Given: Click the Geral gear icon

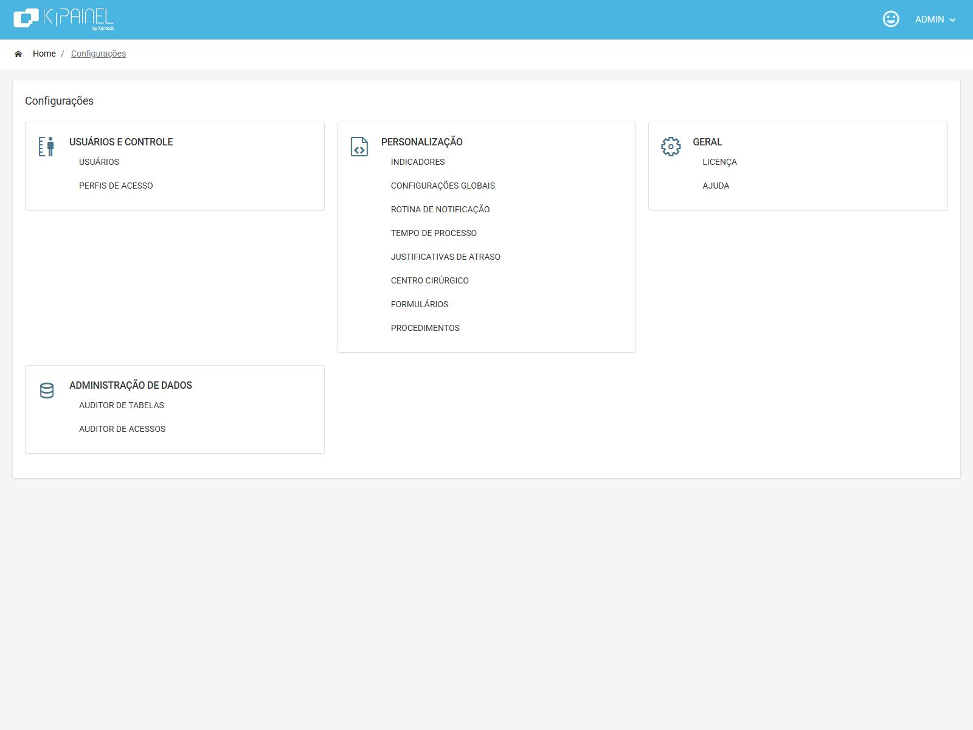Looking at the screenshot, I should [x=671, y=147].
